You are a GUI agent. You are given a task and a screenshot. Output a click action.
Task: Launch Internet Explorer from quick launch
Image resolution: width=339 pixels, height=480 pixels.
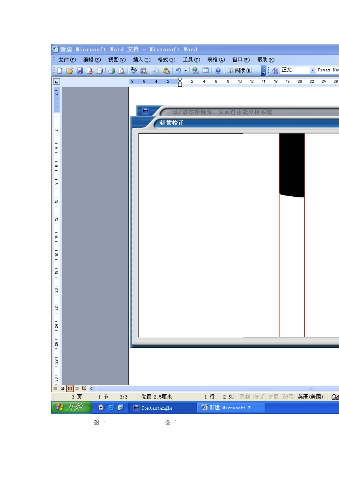click(x=111, y=407)
